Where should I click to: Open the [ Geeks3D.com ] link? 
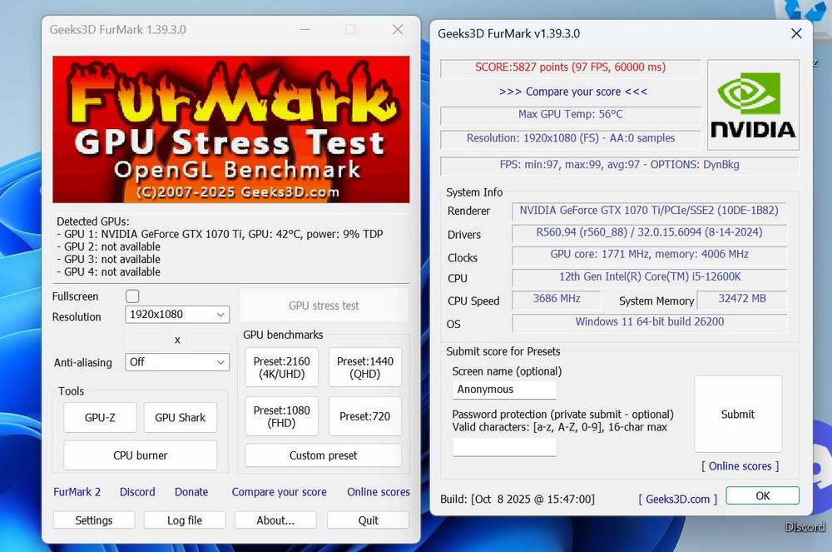(x=677, y=499)
